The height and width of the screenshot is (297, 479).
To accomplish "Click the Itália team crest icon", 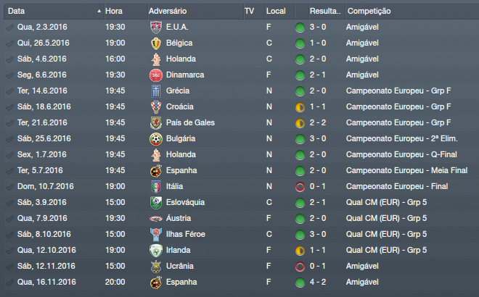I will (155, 187).
